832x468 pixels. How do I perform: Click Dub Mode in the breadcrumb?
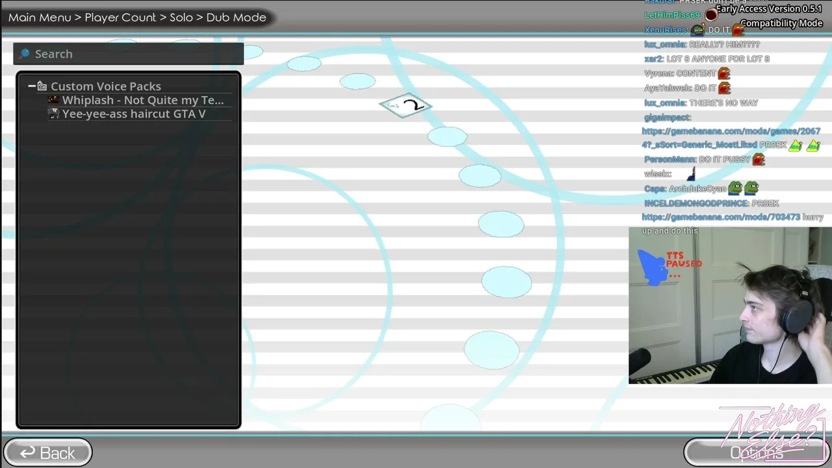coord(236,18)
